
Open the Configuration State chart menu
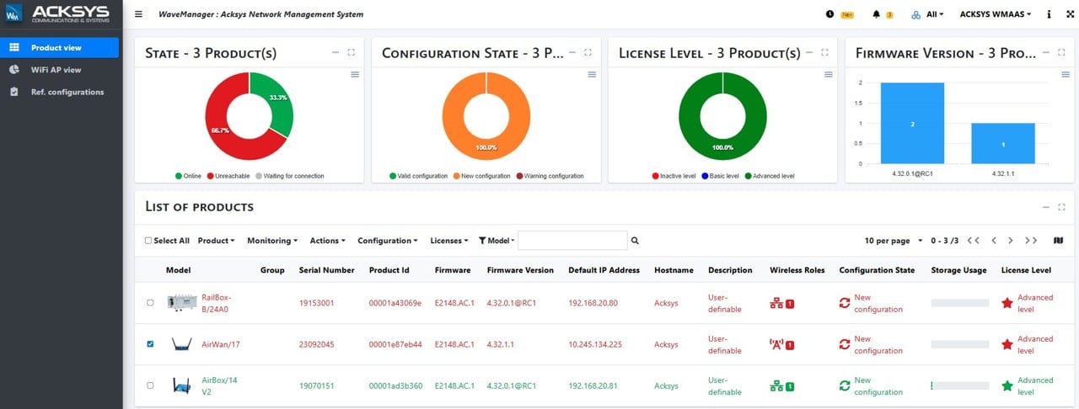(592, 75)
